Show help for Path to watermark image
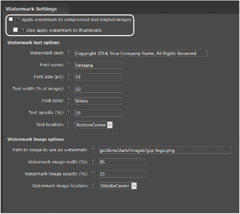 point(92,150)
